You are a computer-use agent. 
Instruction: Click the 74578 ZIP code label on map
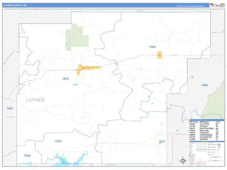pyautogui.click(x=65, y=79)
